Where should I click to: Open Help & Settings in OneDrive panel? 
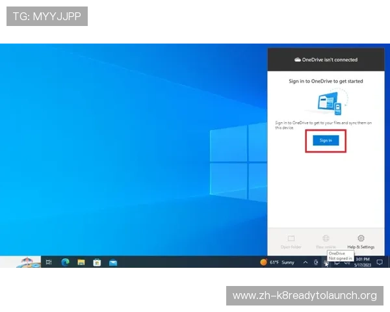coord(361,242)
